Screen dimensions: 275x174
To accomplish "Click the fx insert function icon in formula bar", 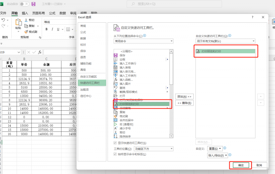I will [40, 52].
